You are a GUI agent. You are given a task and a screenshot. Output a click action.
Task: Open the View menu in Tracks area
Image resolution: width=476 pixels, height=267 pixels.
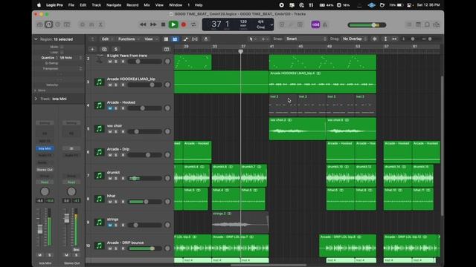pyautogui.click(x=150, y=39)
